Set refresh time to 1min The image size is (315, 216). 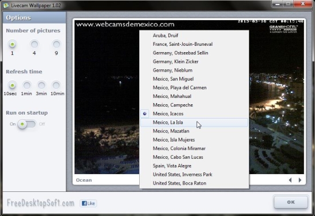[x=27, y=85]
